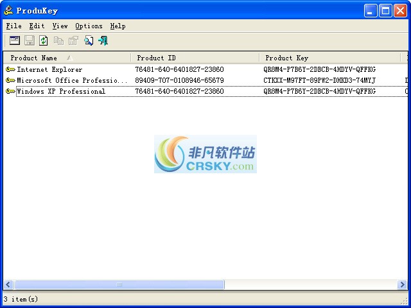Image resolution: width=411 pixels, height=308 pixels.
Task: Select the Microsoft Office Professio... row
Action: pyautogui.click(x=205, y=80)
